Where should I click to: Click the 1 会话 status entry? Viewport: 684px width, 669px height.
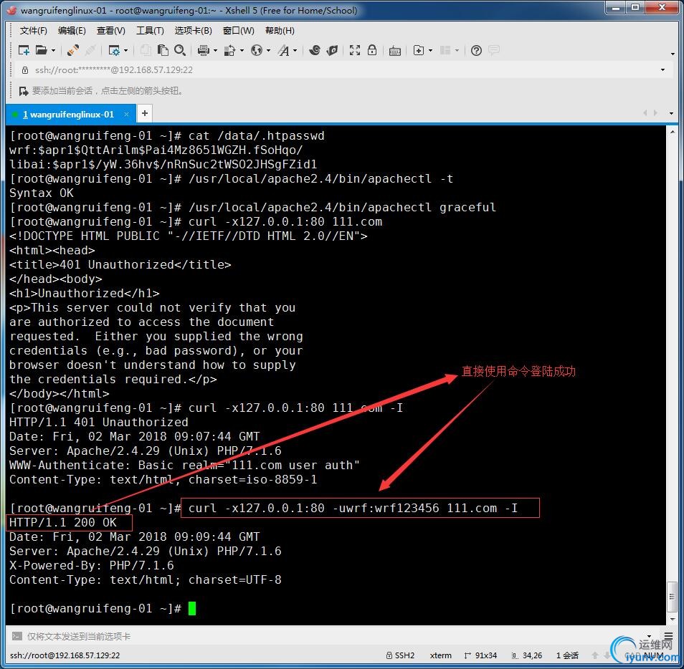coord(567,655)
